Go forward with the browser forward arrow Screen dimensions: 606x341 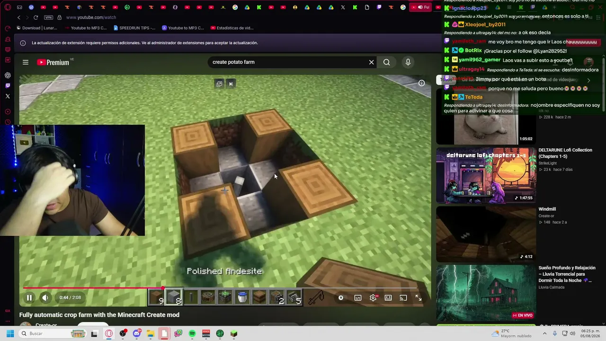[x=27, y=18]
